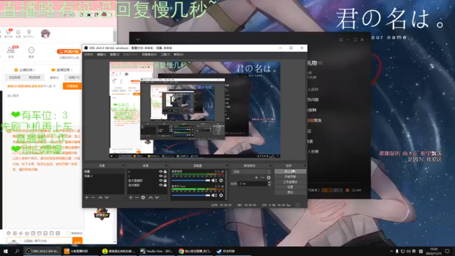Mute desktop audio with the speaker icon
Viewport: 455px width, 256px height.
pyautogui.click(x=214, y=180)
